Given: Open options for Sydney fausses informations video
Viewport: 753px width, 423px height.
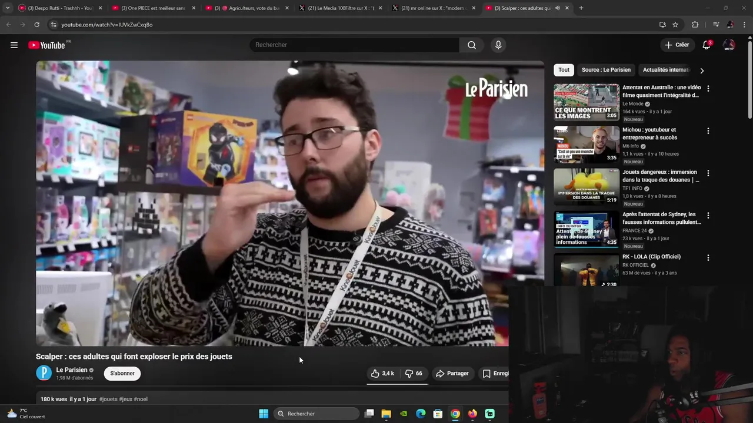Looking at the screenshot, I should pos(708,216).
